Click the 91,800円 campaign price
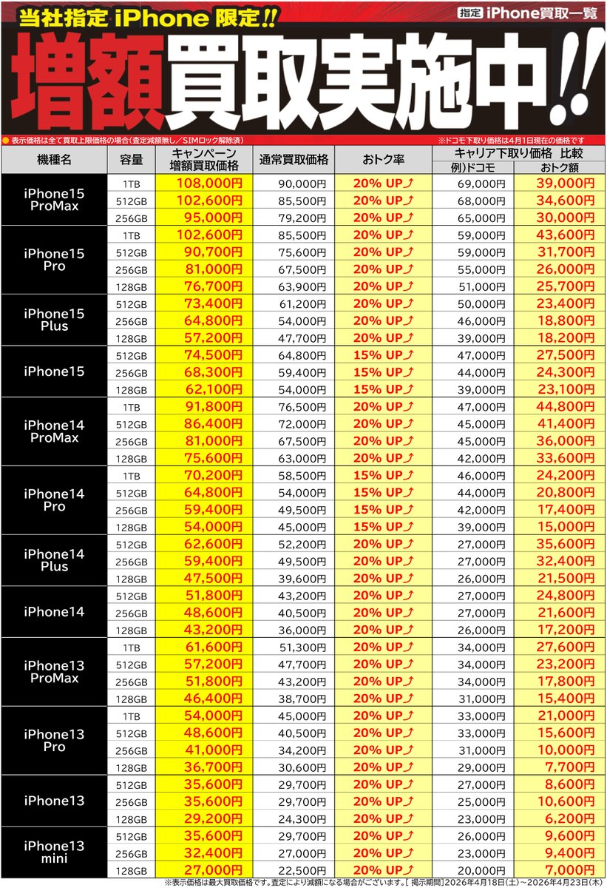 [214, 406]
